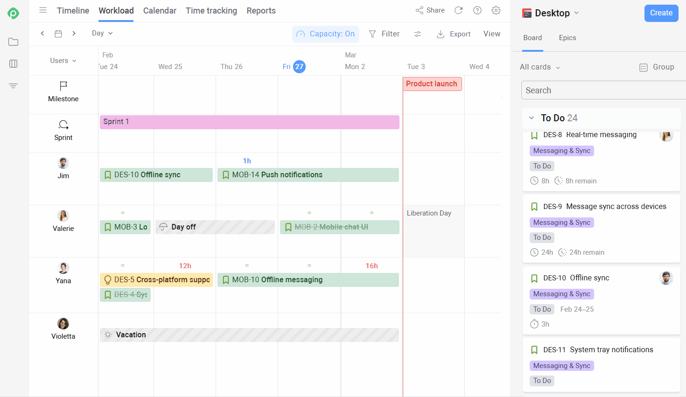Click the Create button
The height and width of the screenshot is (397, 686).
661,13
